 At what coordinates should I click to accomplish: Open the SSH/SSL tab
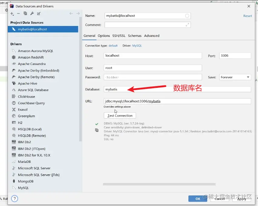pos(119,36)
